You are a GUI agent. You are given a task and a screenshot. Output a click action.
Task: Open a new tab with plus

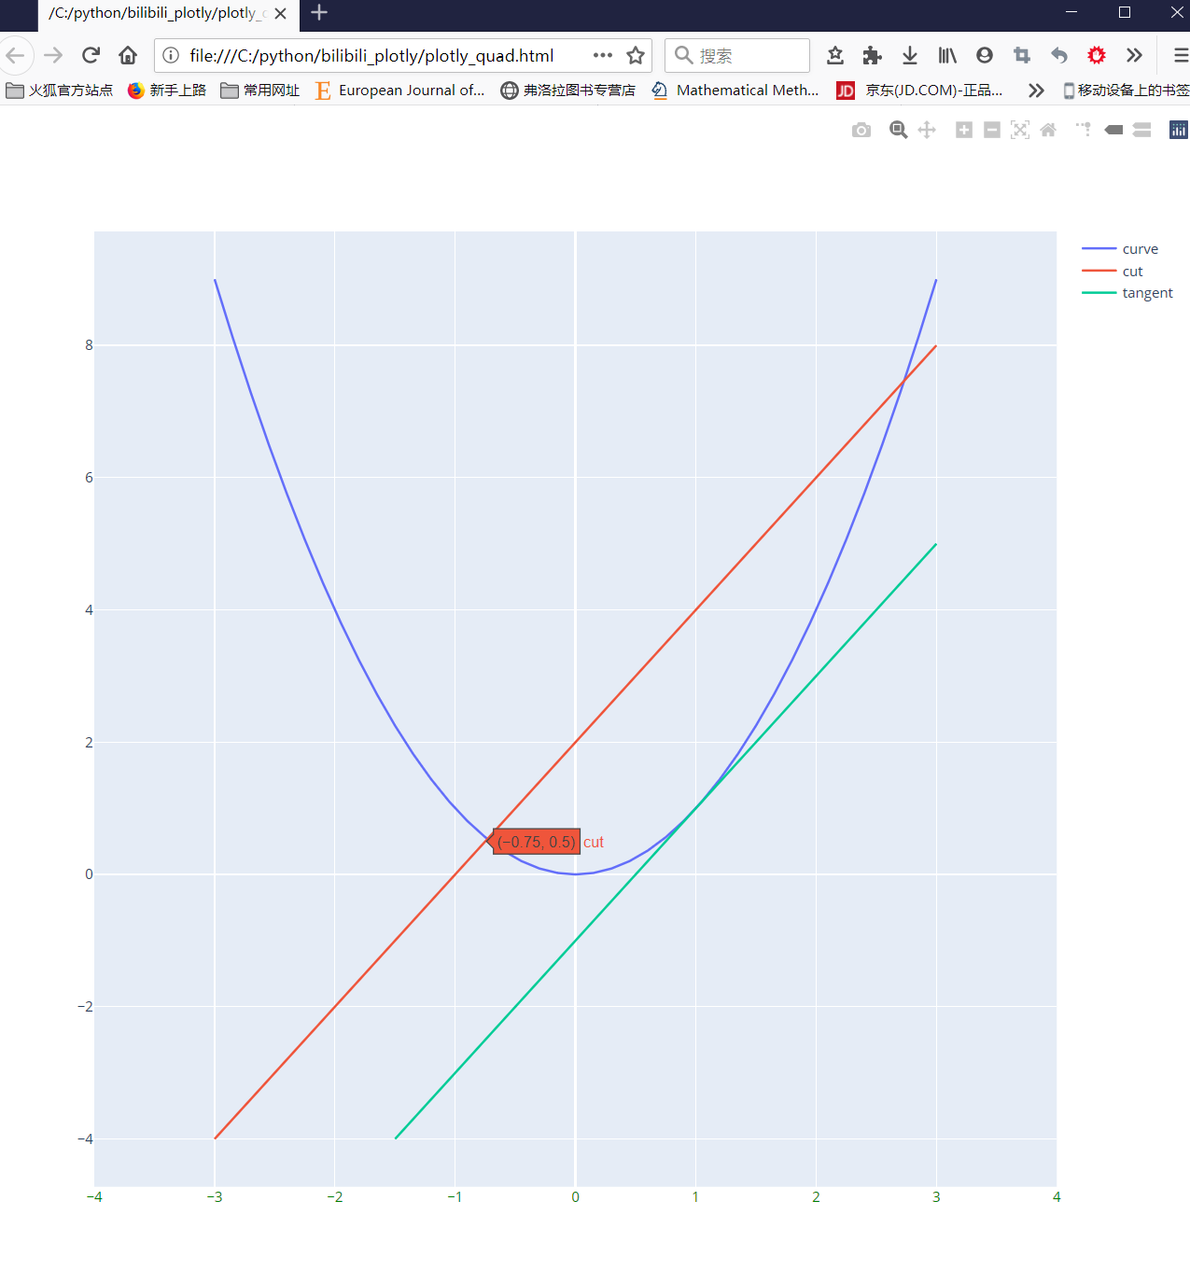coord(319,12)
